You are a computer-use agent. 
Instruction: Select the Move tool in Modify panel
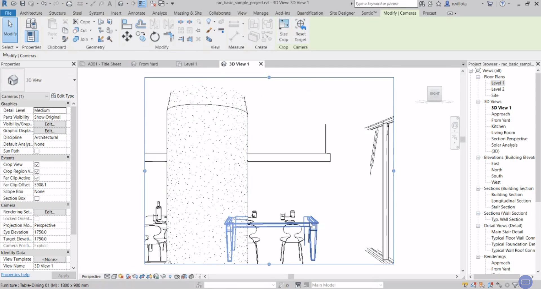(x=127, y=37)
